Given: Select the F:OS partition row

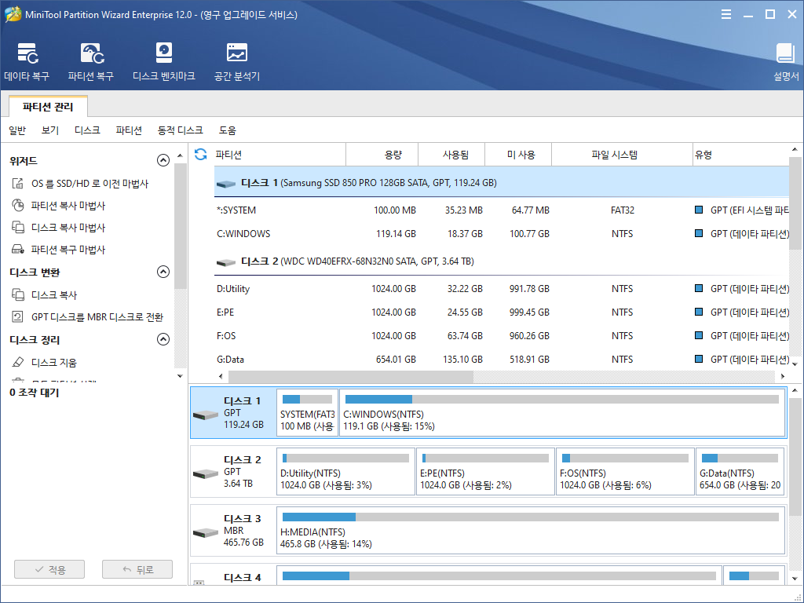Looking at the screenshot, I should [x=502, y=336].
